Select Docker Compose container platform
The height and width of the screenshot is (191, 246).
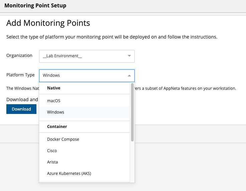[x=63, y=139]
